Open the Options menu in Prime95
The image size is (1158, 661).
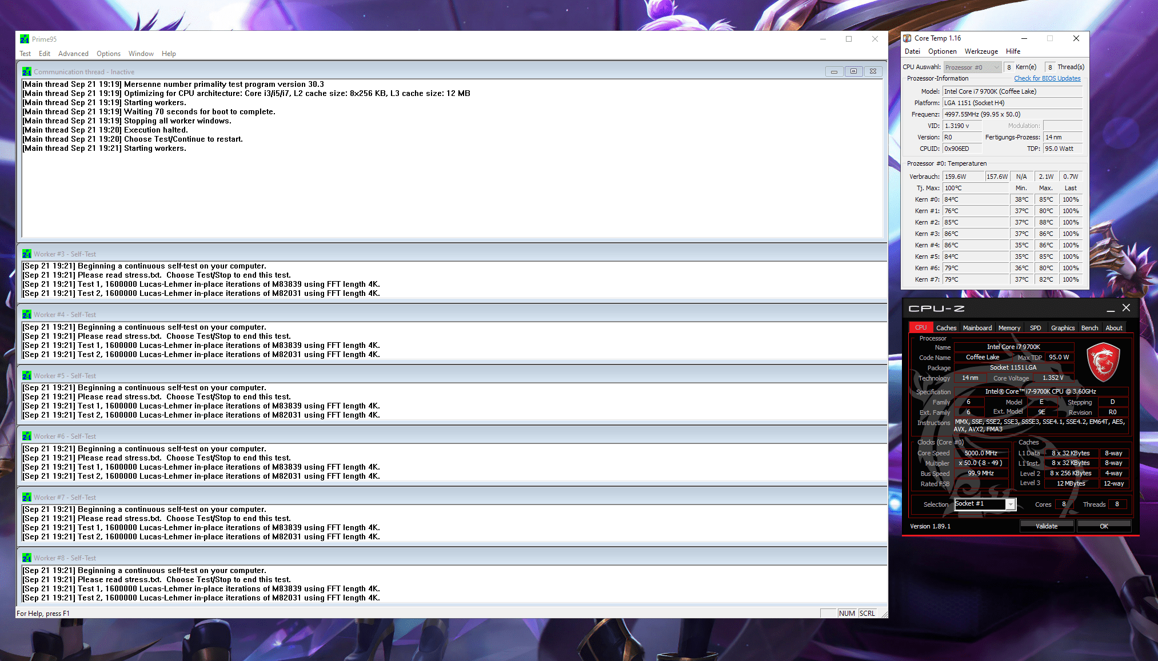[x=109, y=54]
